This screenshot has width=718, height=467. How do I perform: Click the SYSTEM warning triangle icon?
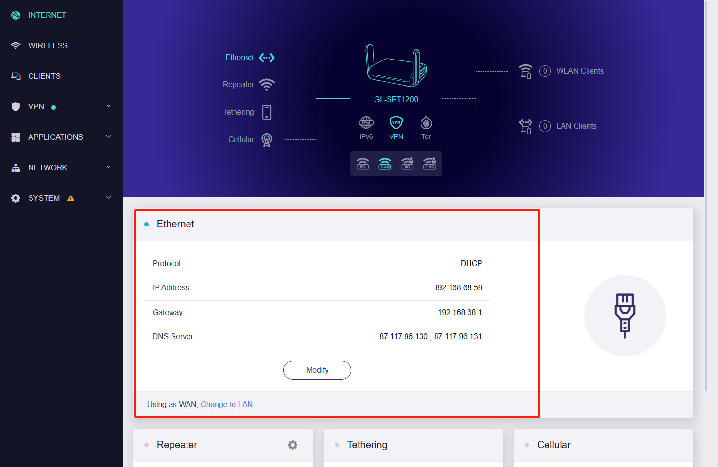click(x=71, y=198)
